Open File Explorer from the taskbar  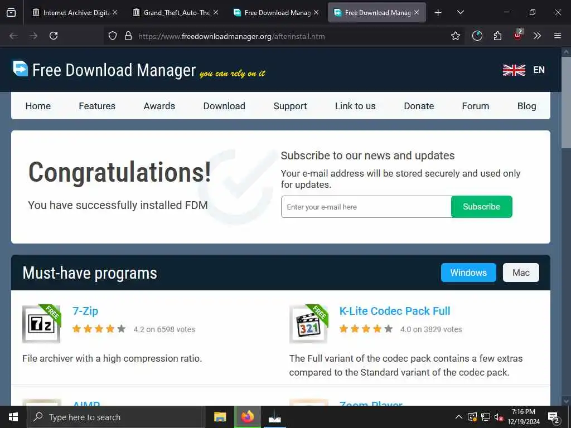coord(220,417)
